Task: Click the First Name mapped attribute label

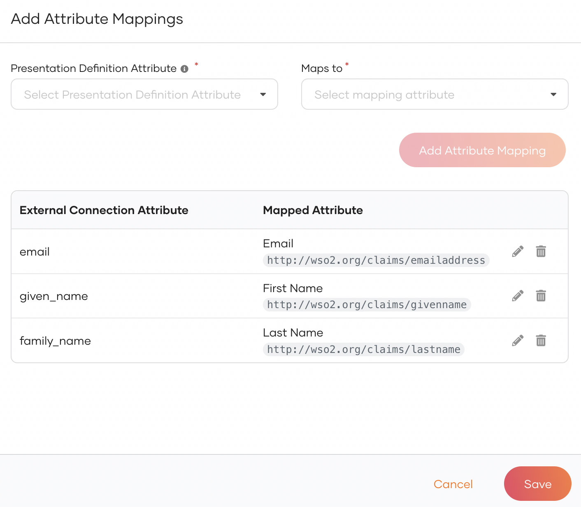Action: pyautogui.click(x=293, y=288)
